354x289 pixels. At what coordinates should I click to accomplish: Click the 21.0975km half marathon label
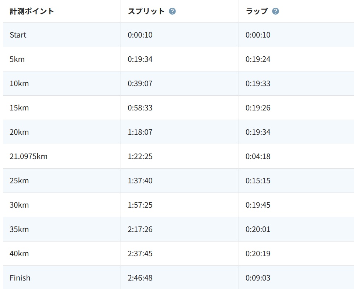coord(28,156)
